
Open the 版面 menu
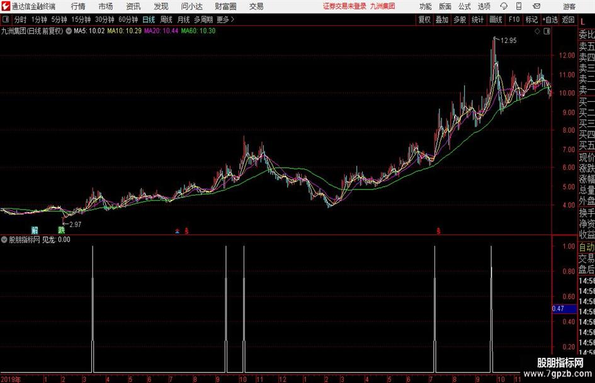click(x=445, y=6)
